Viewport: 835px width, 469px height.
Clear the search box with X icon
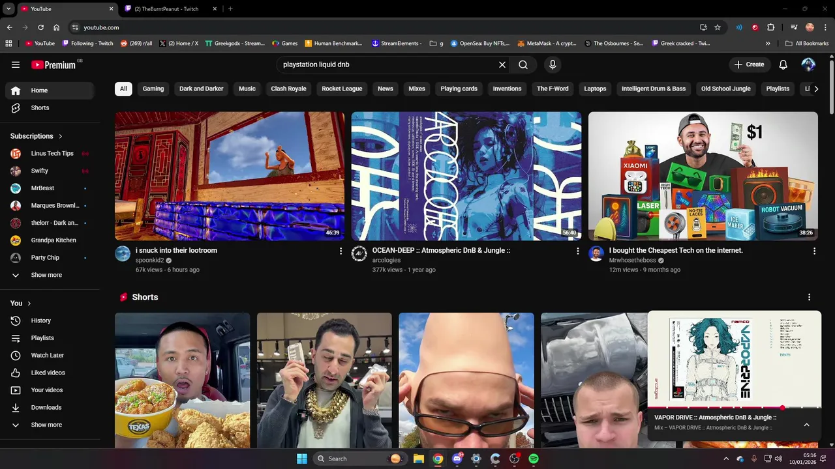(502, 64)
